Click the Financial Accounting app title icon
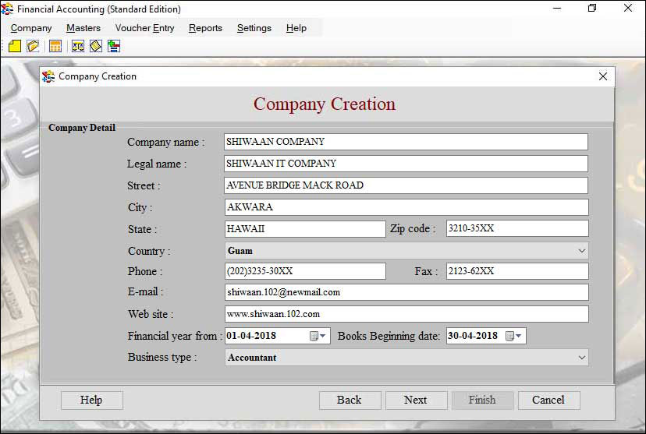Screen dimensions: 646x434 7,9
